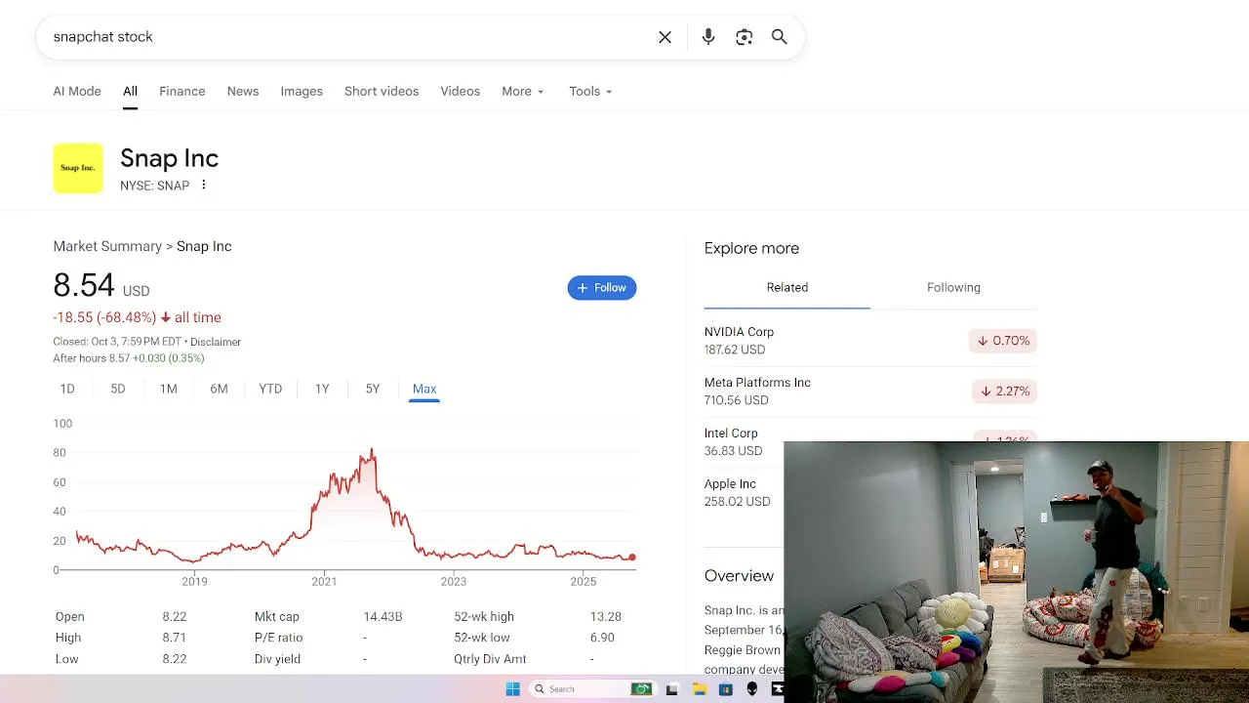Click the red endpoint dot on chart
Screen dimensions: 1249x703
click(632, 558)
